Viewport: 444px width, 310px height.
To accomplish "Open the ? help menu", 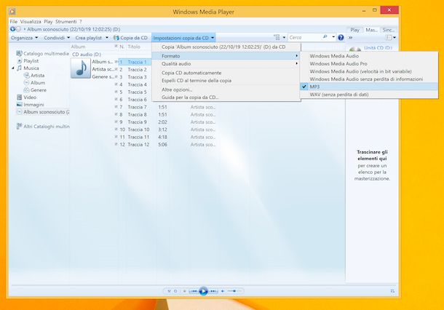I will (80, 22).
